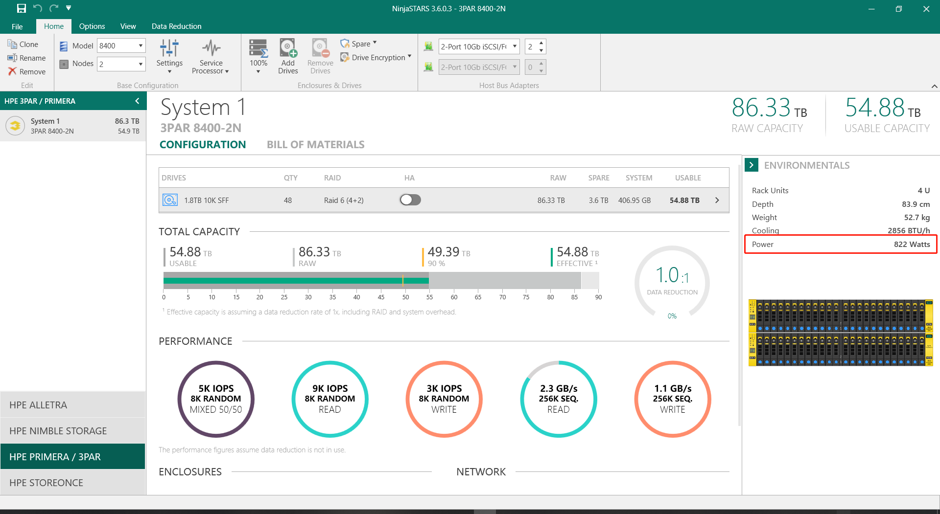Screen dimensions: 940x514
Task: Click the 100% enclosure fill icon
Action: tap(258, 48)
